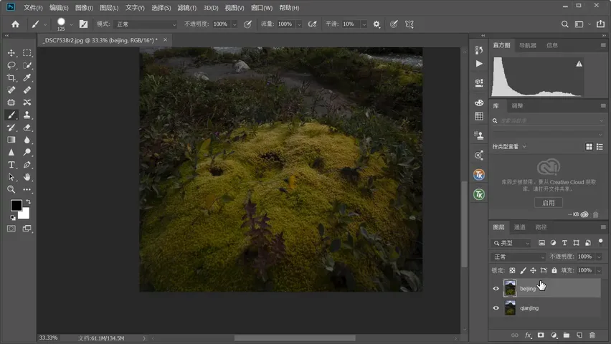
Task: Switch to the 通道 tab
Action: (519, 227)
